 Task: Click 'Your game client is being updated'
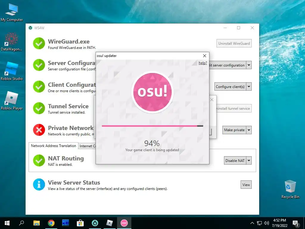click(x=152, y=150)
